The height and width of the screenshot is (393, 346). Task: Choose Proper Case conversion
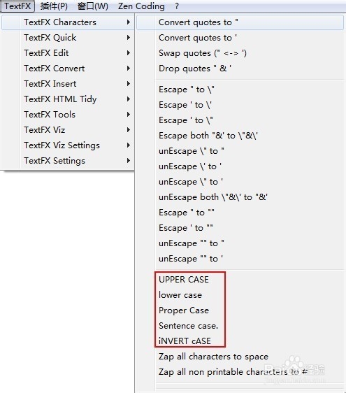[240, 310]
